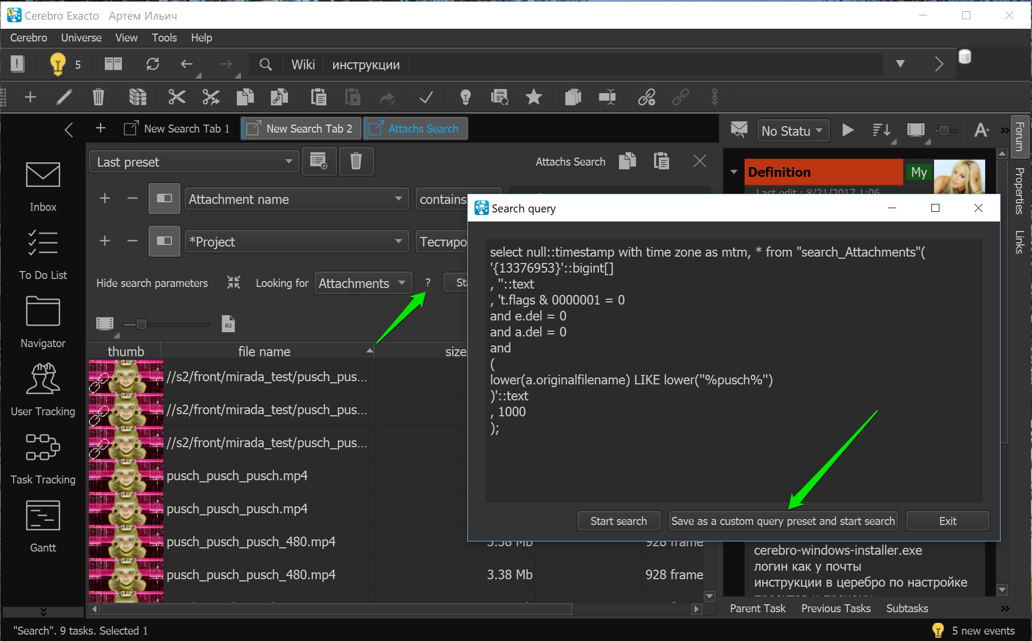Image resolution: width=1032 pixels, height=641 pixels.
Task: Toggle the small switch in forum toolbar
Action: [x=946, y=130]
